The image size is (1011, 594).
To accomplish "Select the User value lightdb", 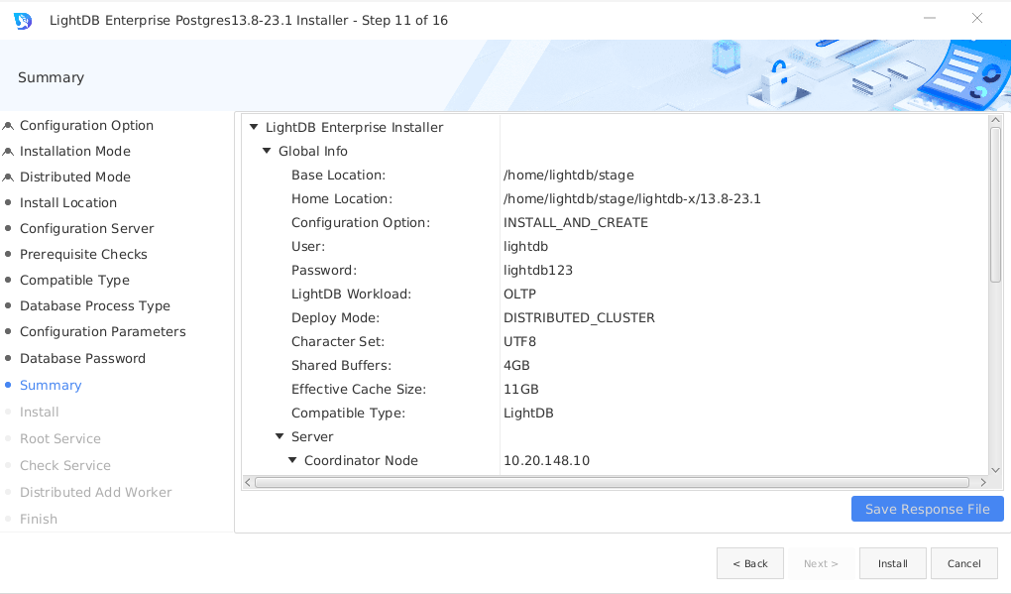I will pos(525,246).
